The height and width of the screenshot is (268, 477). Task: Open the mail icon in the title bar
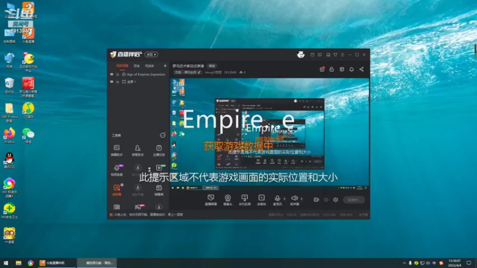tap(312, 55)
